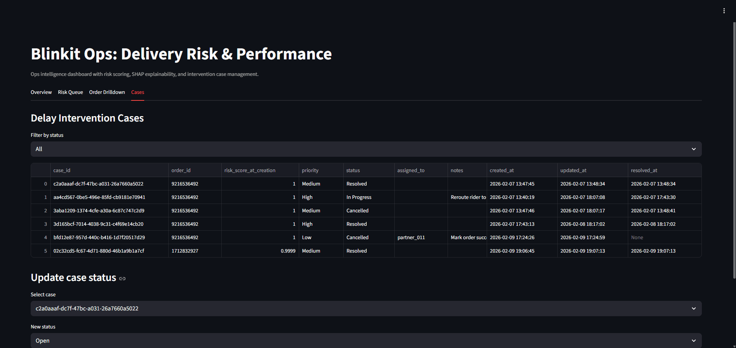
Task: Click the updated_at column header
Action: click(x=592, y=170)
